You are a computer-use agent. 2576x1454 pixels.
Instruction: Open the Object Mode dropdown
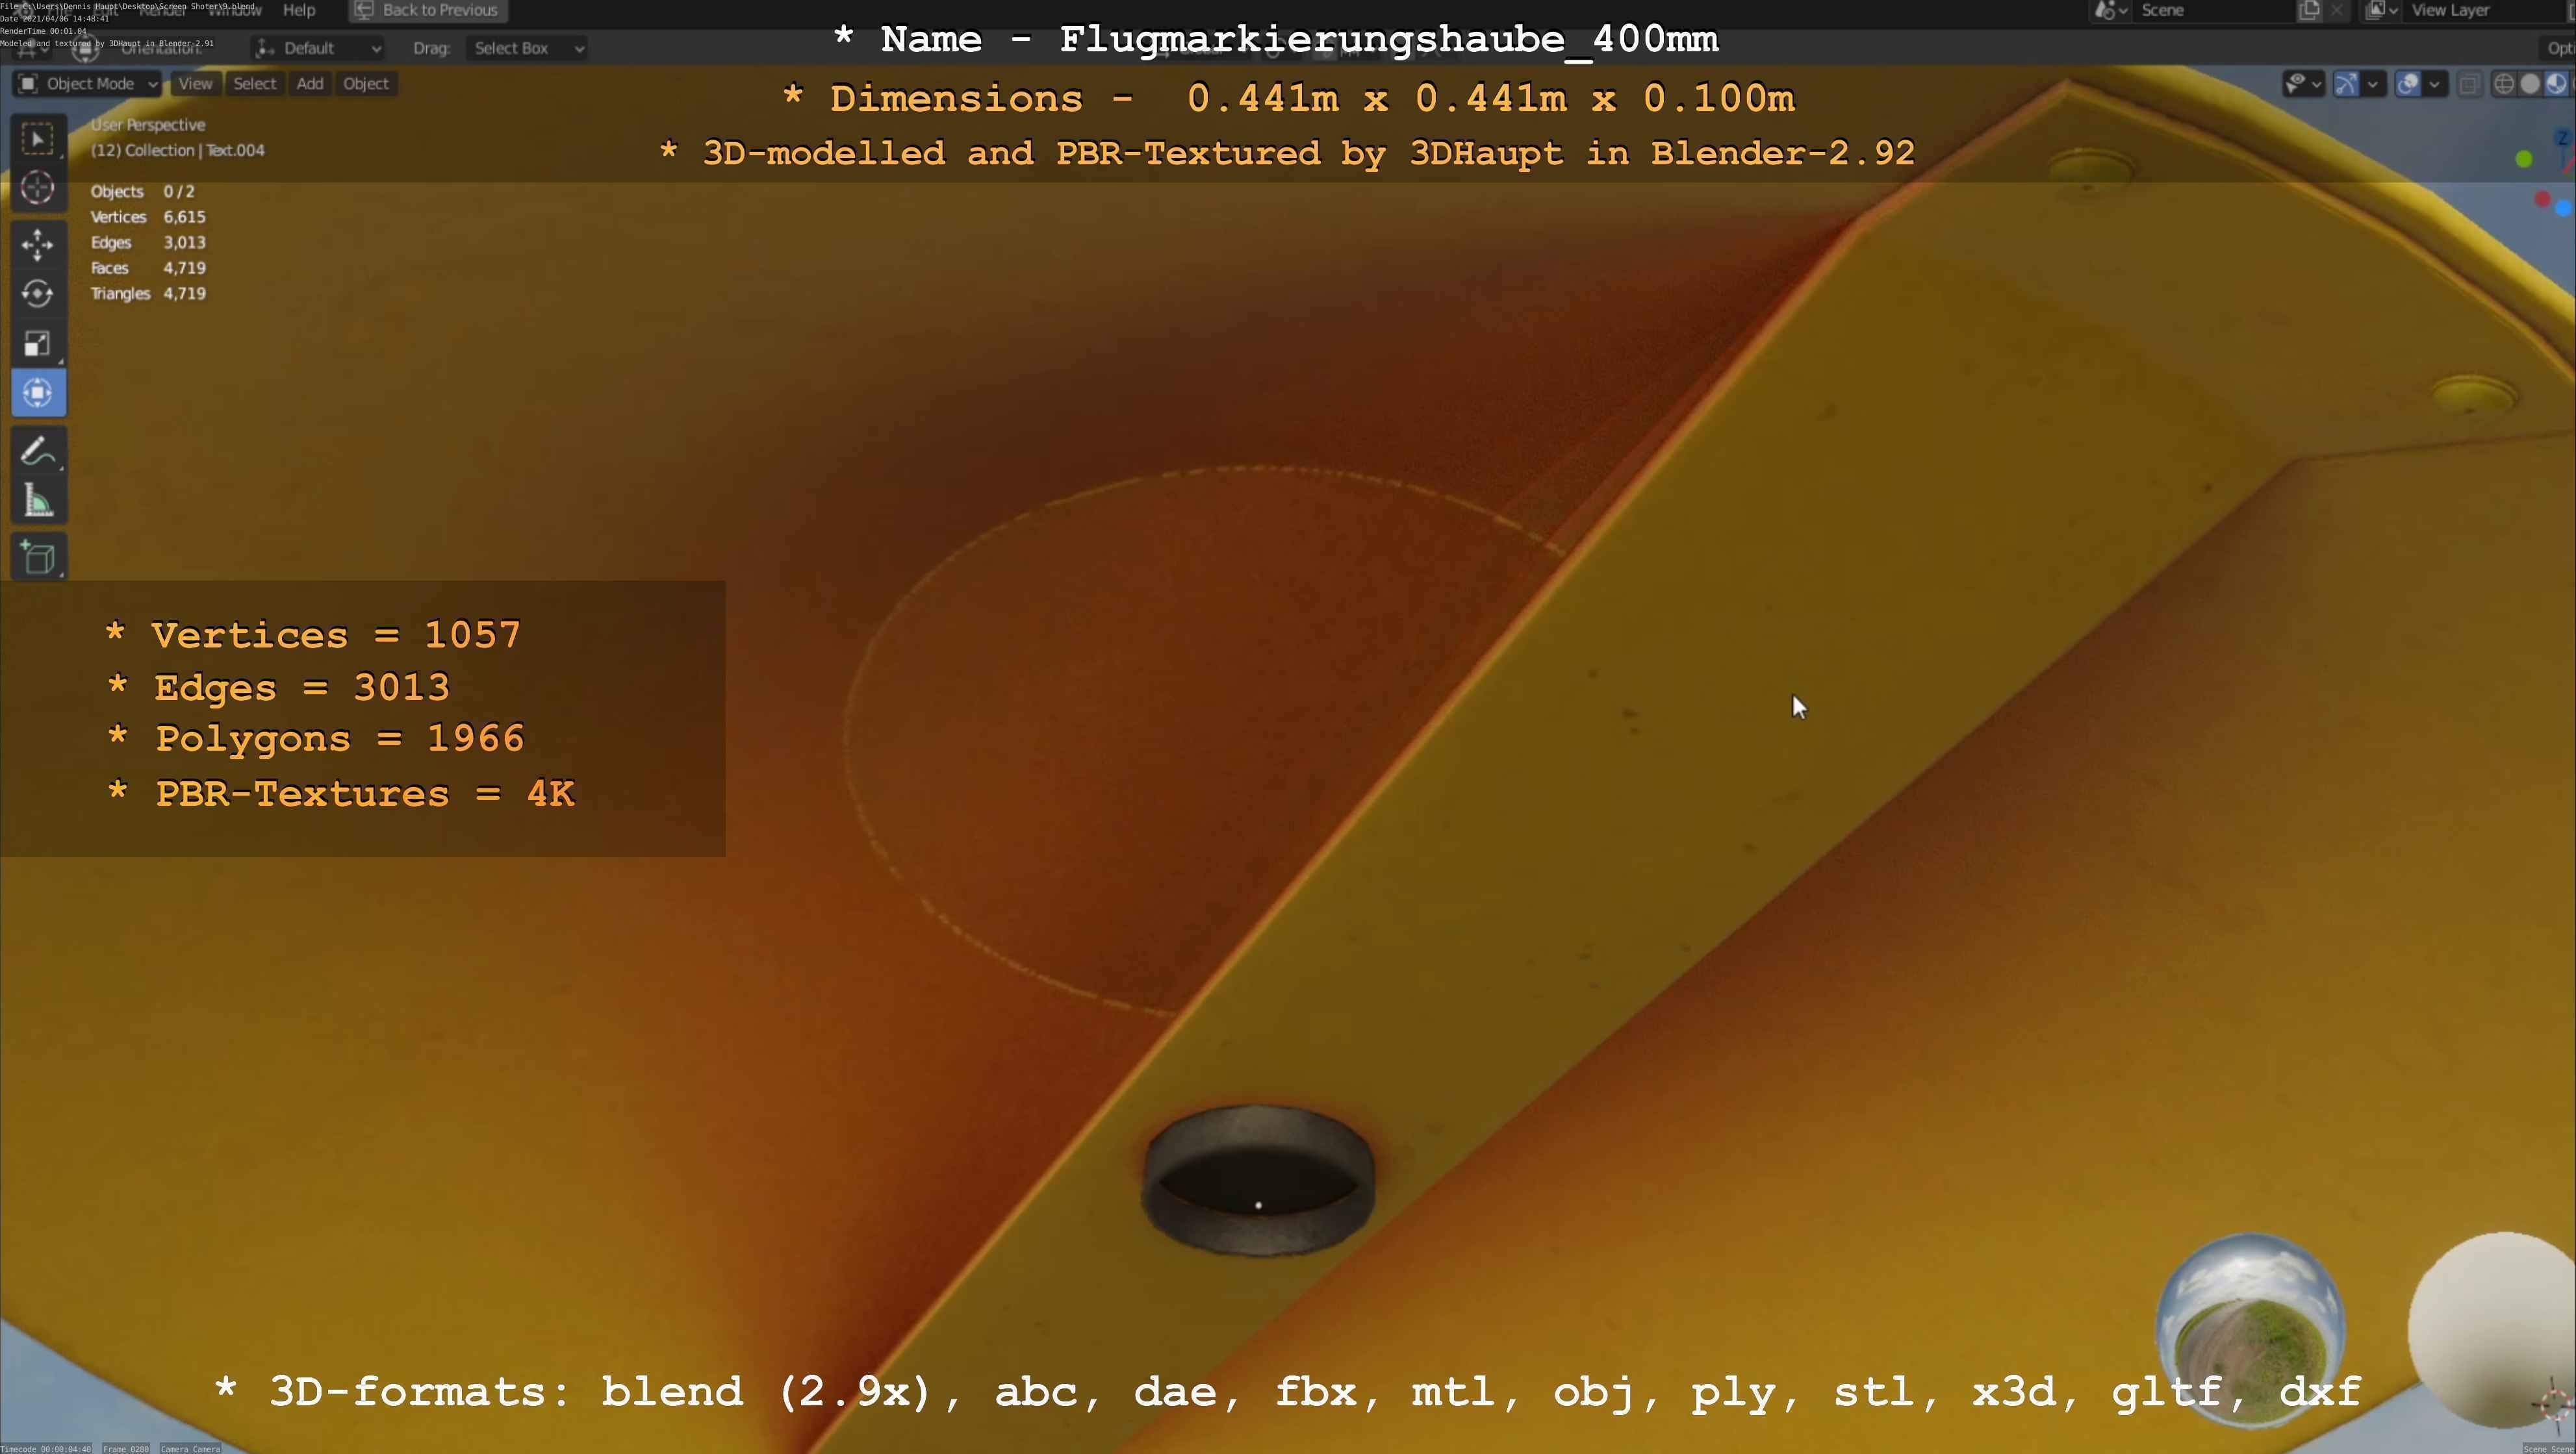pos(88,84)
